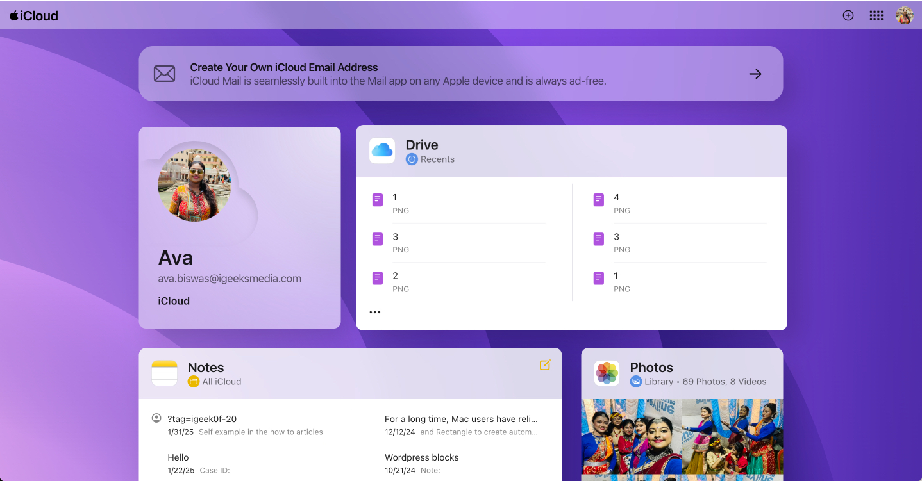The image size is (922, 481).
Task: Click the Photos app icon
Action: [x=606, y=373]
